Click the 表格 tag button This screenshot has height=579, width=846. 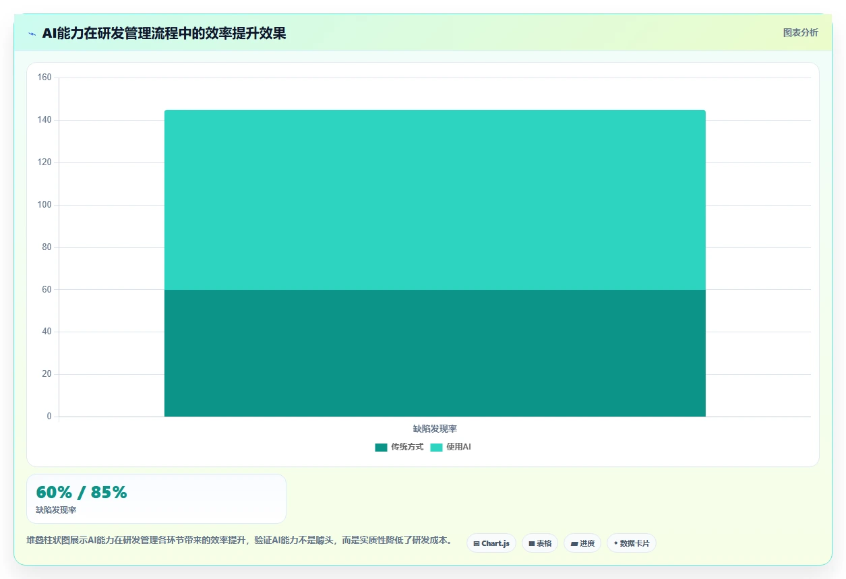click(540, 543)
